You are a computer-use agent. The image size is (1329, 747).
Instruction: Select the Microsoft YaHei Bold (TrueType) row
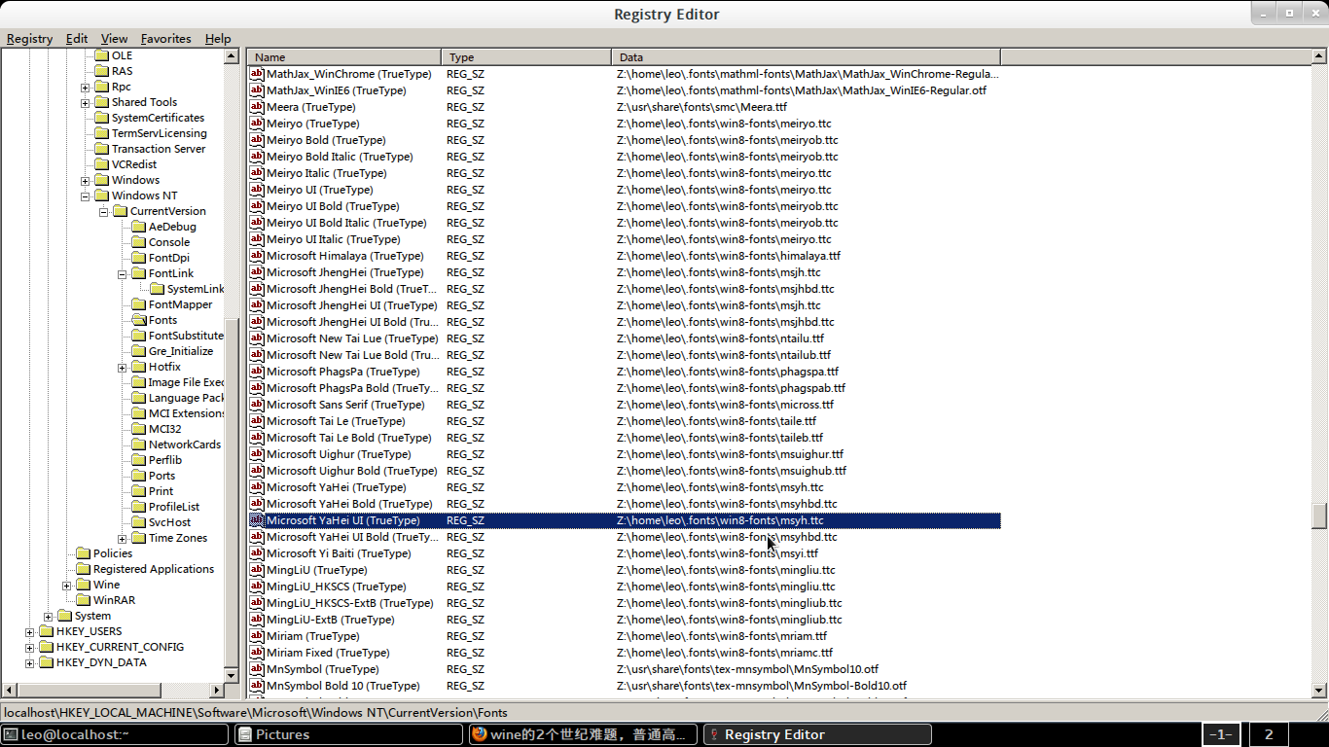(625, 504)
